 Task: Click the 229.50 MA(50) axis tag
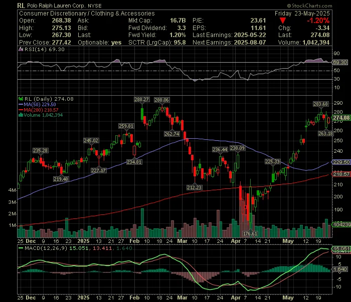click(341, 162)
